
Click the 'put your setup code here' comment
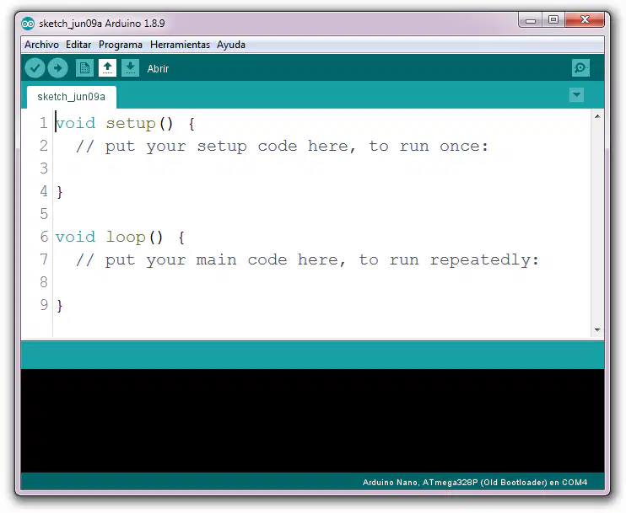[x=282, y=147]
